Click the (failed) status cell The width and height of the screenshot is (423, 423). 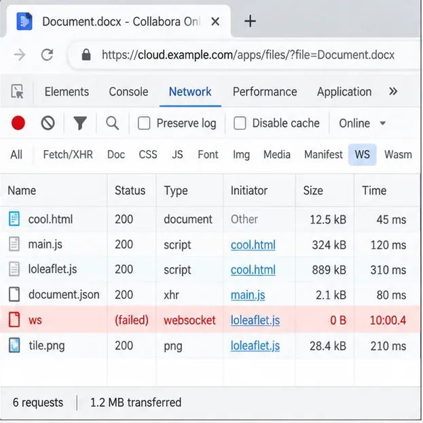click(132, 320)
